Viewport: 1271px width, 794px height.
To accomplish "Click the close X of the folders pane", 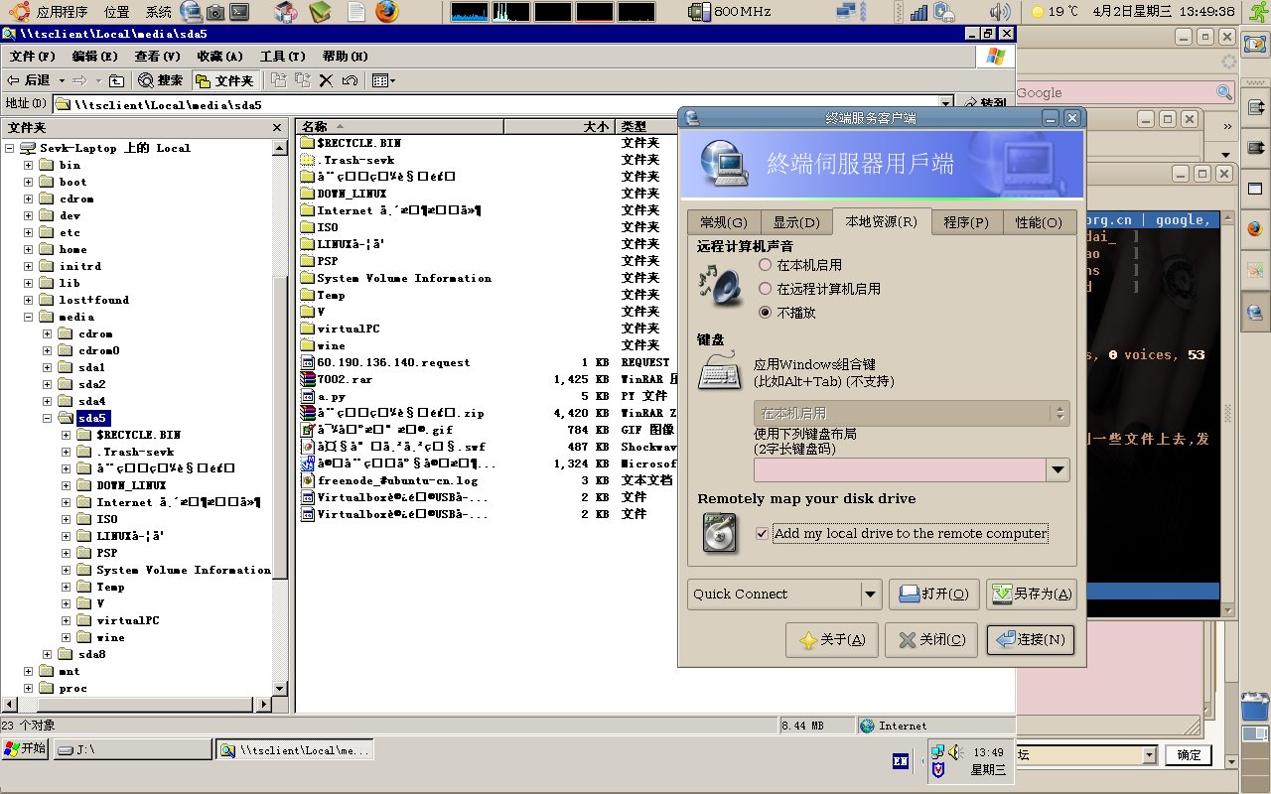I will pos(277,128).
